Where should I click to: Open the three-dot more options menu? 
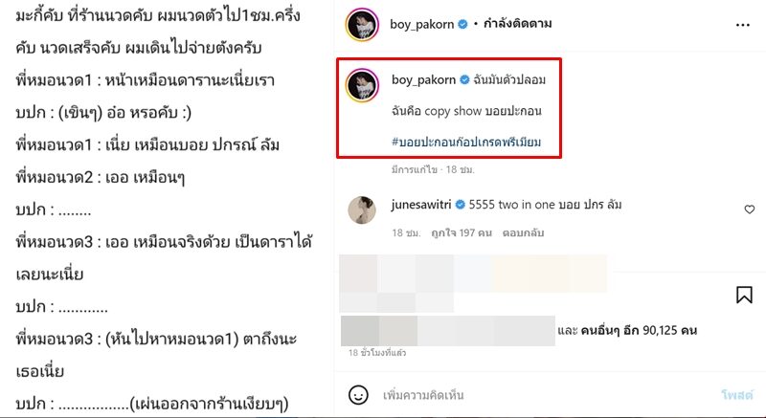[743, 25]
